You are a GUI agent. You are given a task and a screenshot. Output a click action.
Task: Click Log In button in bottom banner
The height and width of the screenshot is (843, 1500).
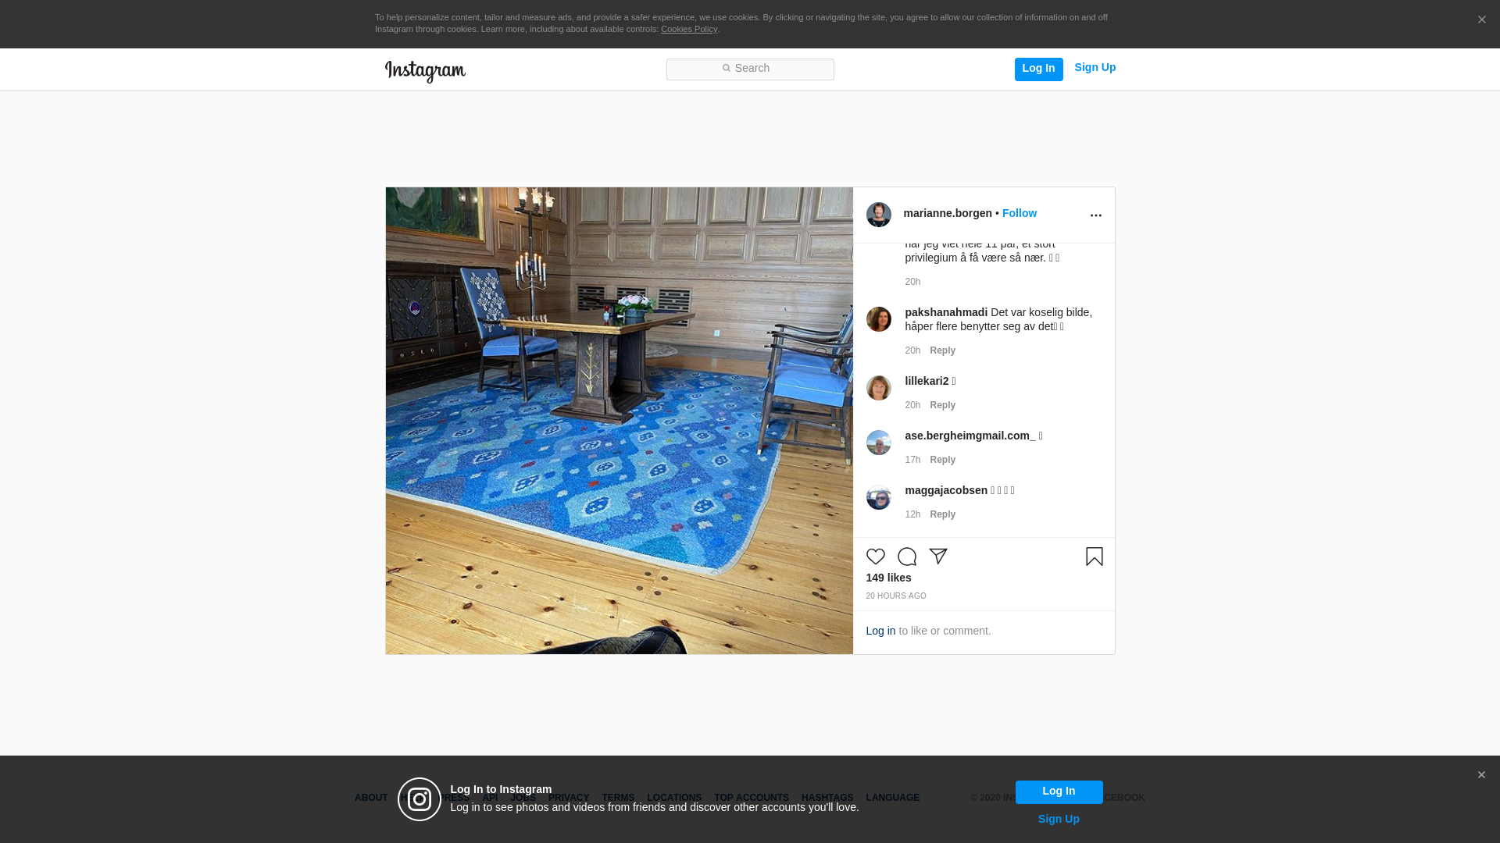pos(1059,791)
